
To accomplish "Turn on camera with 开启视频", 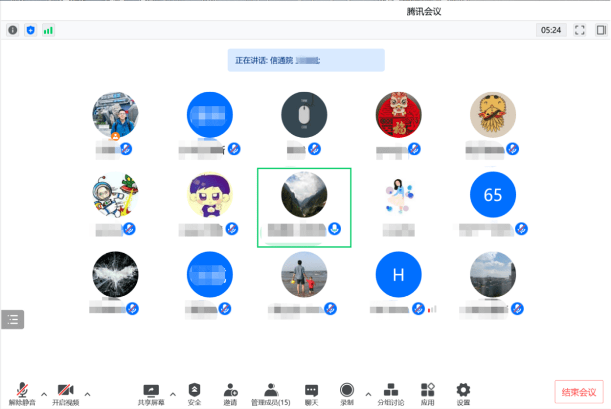I will coord(66,394).
